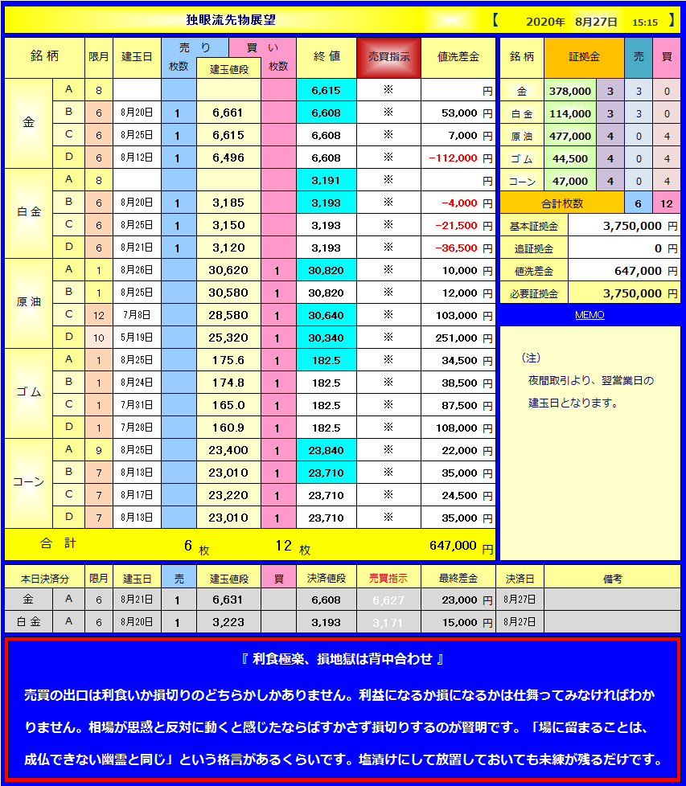Select the 決済日 column header

pyautogui.click(x=520, y=579)
